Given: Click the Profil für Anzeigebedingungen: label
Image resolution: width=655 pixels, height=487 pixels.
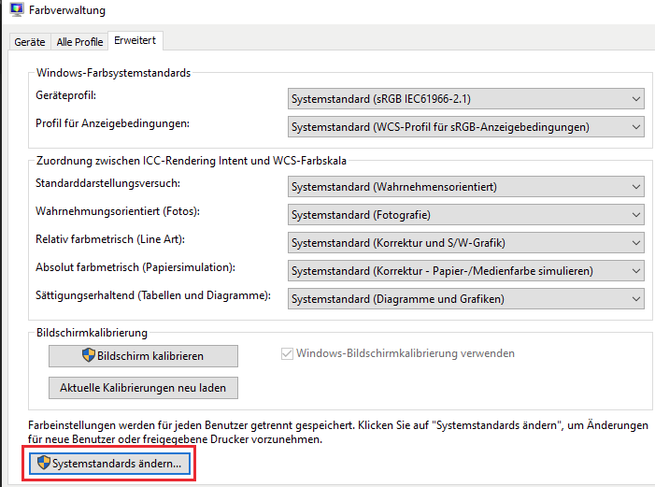Looking at the screenshot, I should 112,123.
